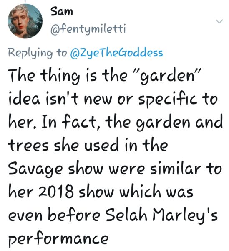Click the 'Replying to' label
Viewport: 229px width, 251px height.
point(38,53)
